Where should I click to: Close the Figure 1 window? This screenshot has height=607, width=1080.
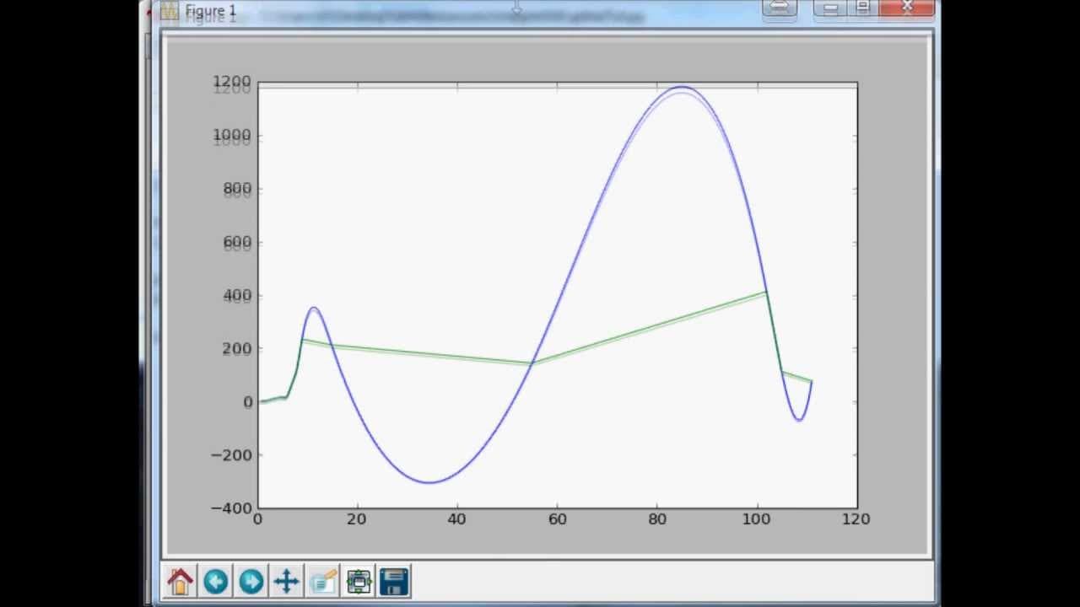[x=907, y=8]
